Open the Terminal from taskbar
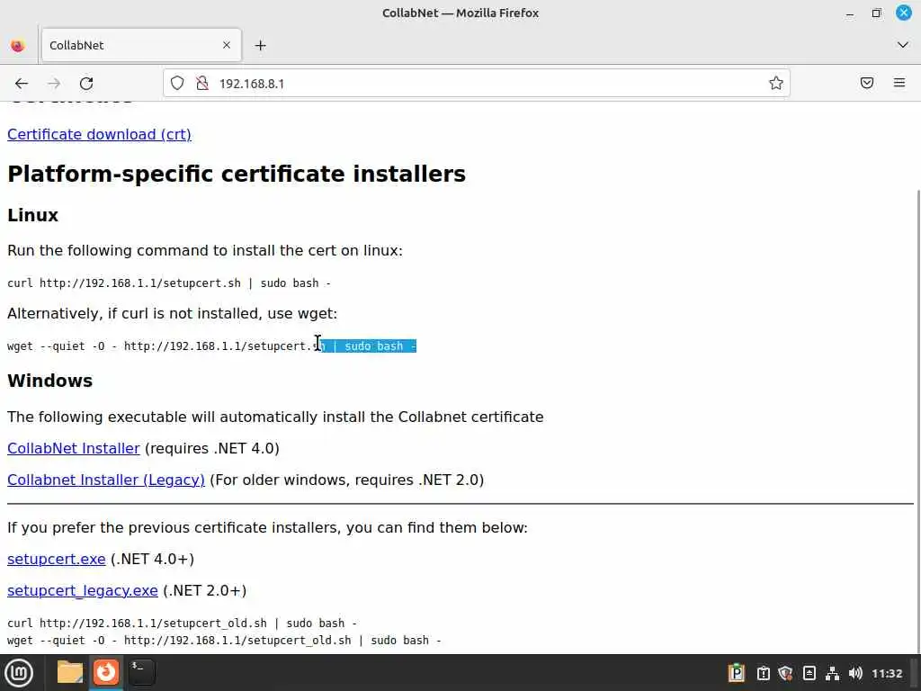Screen dimensions: 921x691 pyautogui.click(x=141, y=672)
